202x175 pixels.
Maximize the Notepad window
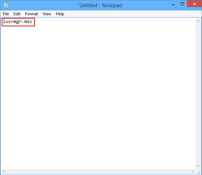(182, 4)
